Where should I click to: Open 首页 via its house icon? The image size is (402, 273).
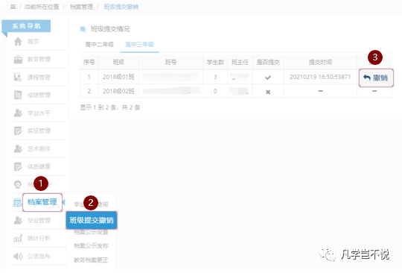tap(18, 41)
